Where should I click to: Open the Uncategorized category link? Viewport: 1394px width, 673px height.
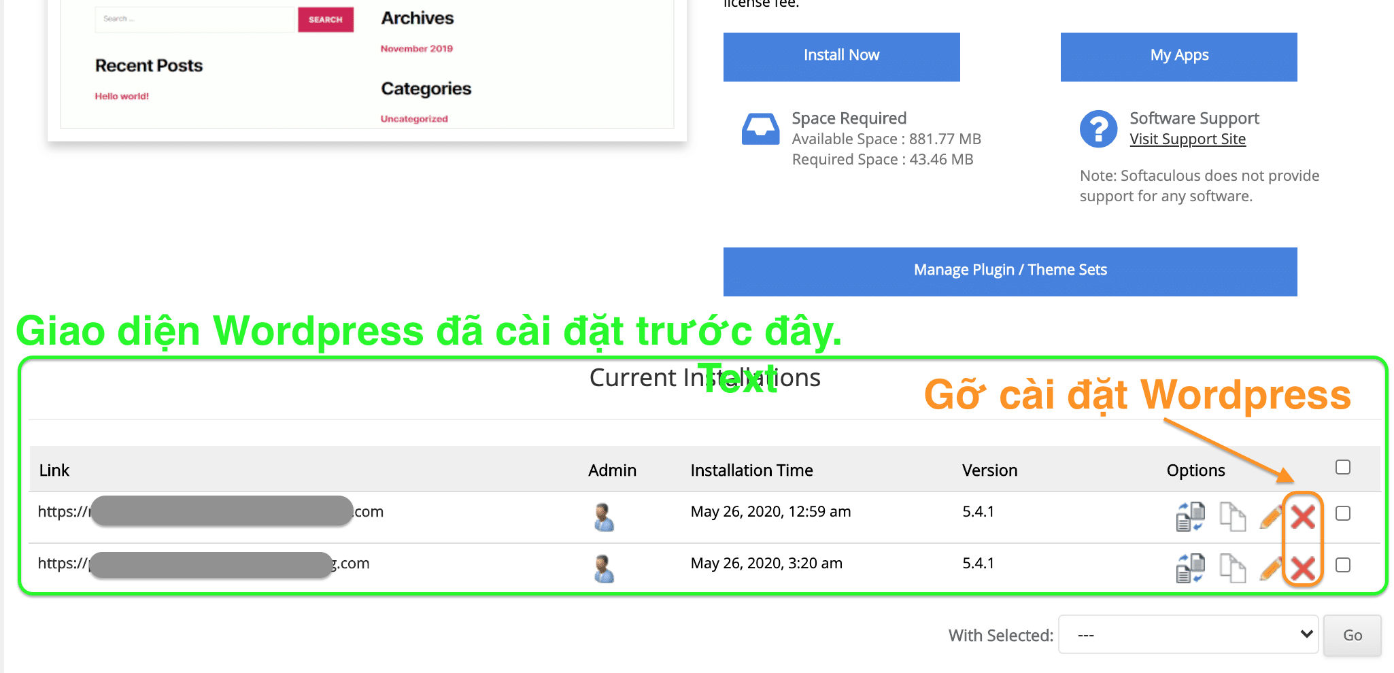tap(413, 118)
